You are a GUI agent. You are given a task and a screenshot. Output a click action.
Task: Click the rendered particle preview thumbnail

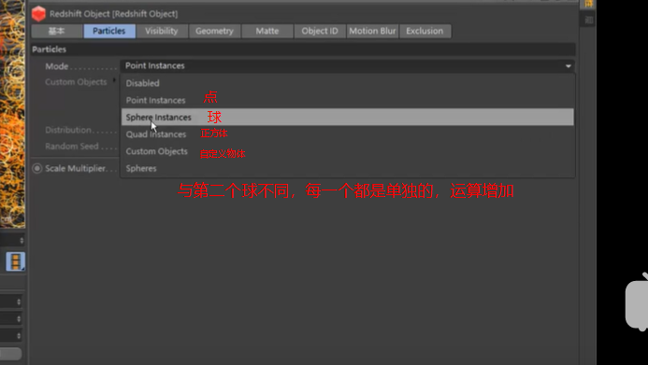[12, 114]
